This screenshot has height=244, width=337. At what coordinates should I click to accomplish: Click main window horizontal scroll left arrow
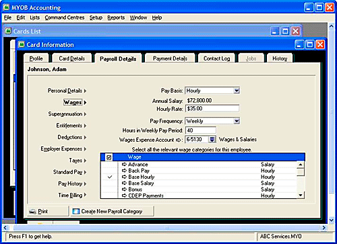pos(5,228)
